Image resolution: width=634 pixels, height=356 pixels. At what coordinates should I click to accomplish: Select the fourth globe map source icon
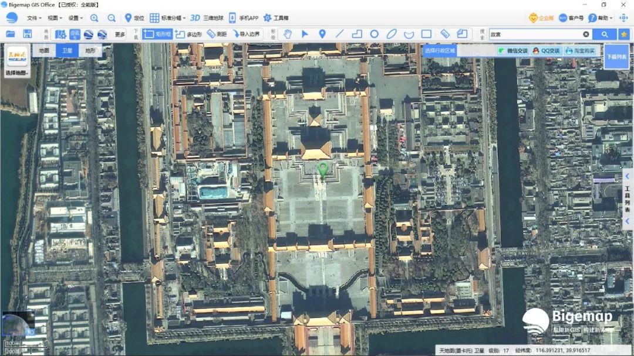pyautogui.click(x=102, y=35)
